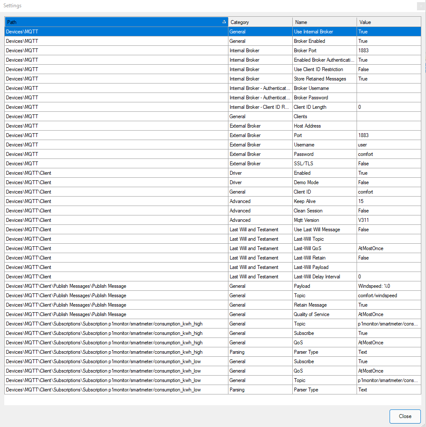Click the Close button
Screen dimensions: 426x427
(x=405, y=416)
